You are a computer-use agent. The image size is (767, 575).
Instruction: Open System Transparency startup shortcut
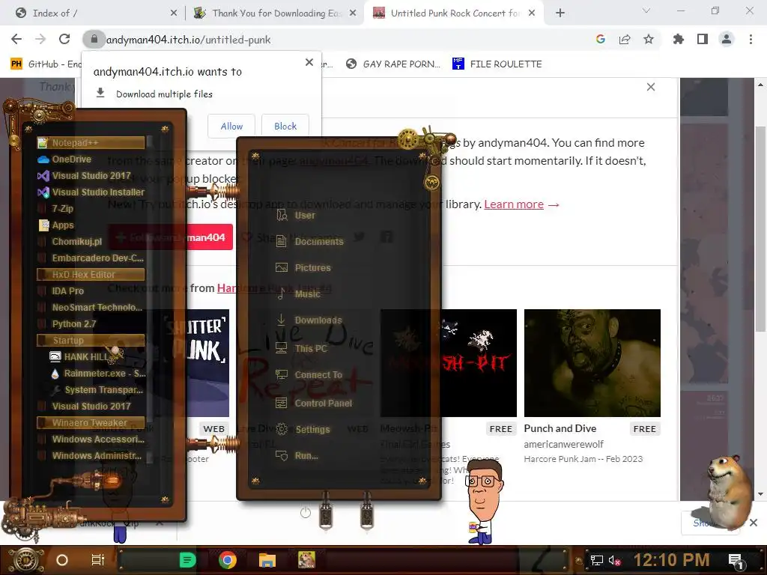(x=97, y=389)
